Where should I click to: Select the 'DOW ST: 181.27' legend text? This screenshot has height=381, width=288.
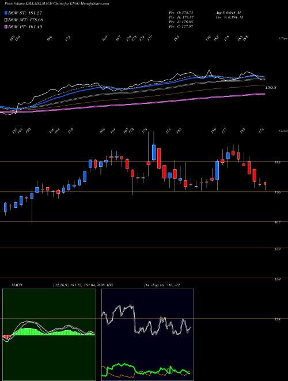25,13
